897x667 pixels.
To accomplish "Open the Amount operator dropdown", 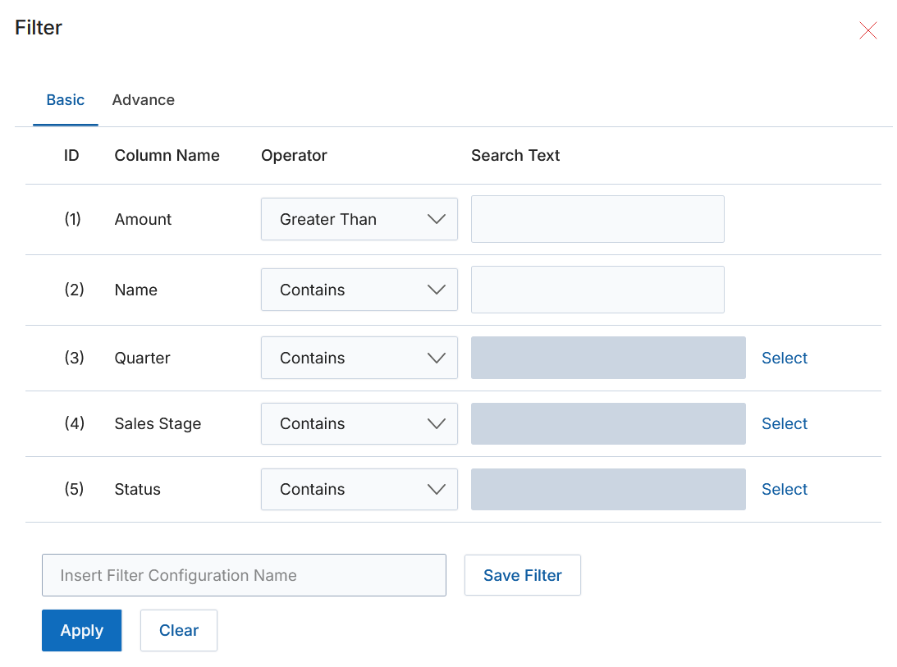I will click(x=359, y=219).
